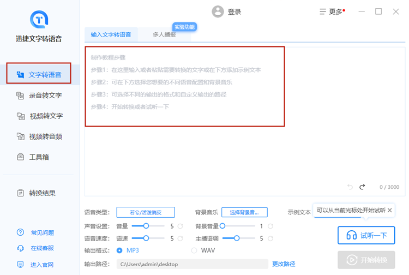Screen dimensions: 409x275
Task: Click the redo arrow icon
Action: pos(362,187)
